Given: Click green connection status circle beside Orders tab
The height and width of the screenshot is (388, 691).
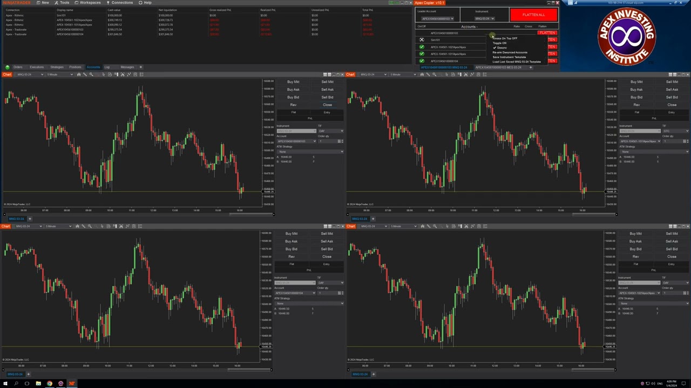Looking at the screenshot, I should tap(8, 67).
